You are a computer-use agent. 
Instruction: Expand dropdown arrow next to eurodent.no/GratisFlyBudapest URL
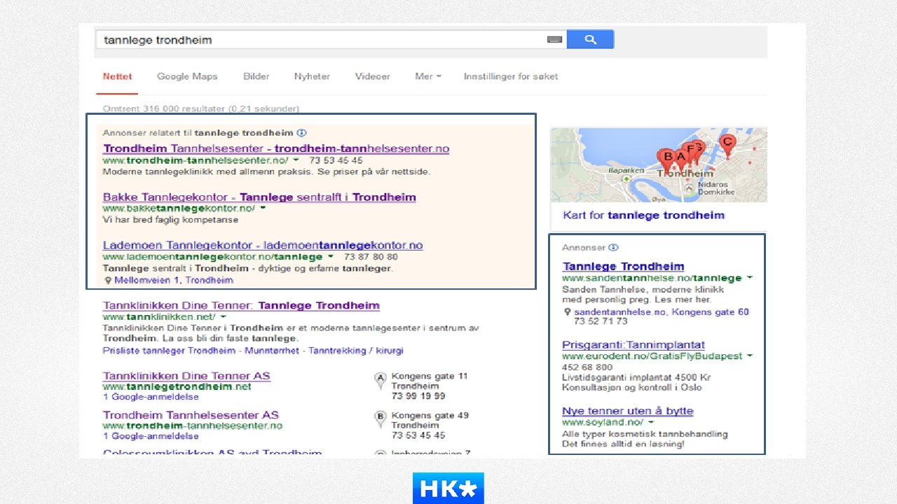750,356
